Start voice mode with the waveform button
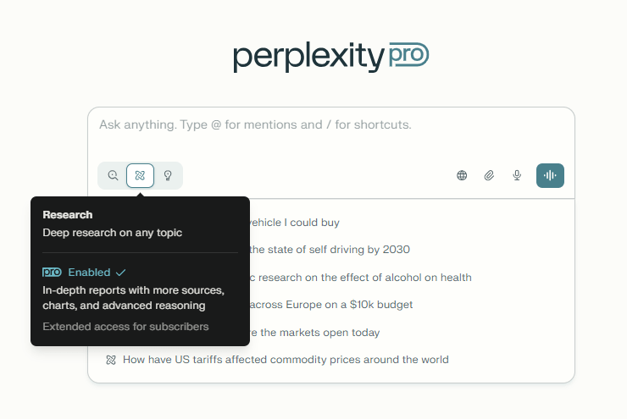This screenshot has height=419, width=627. 550,176
